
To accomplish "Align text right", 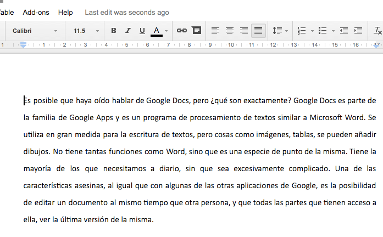I will (244, 31).
